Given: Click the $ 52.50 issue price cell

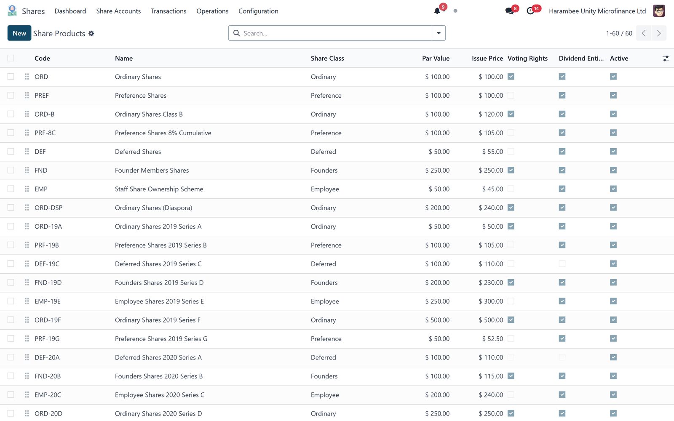Looking at the screenshot, I should click(492, 339).
